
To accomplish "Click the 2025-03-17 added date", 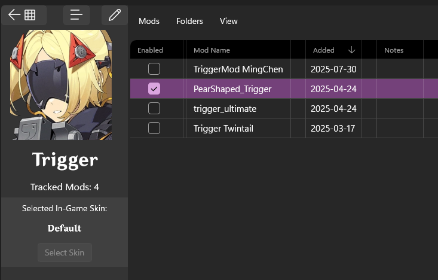I will [333, 129].
